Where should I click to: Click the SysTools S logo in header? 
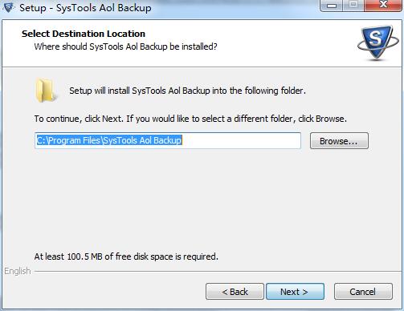tap(378, 42)
